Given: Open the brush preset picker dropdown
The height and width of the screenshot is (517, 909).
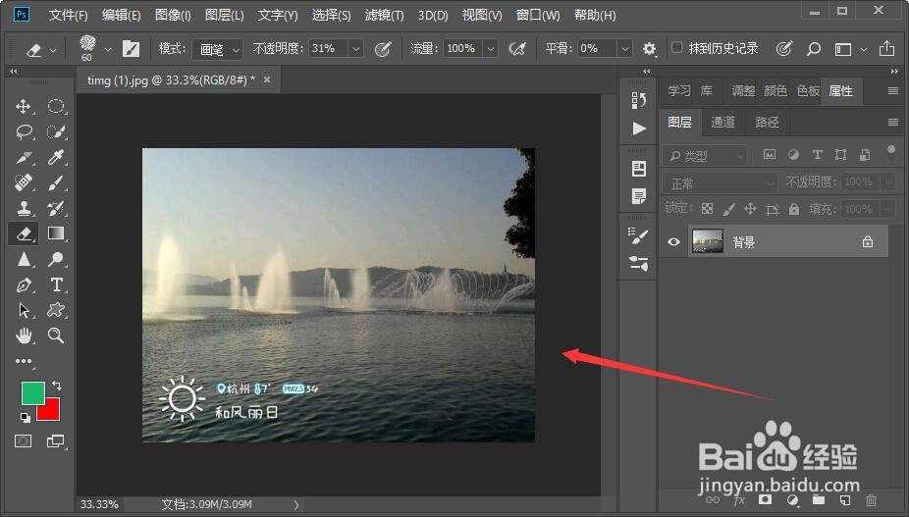Looking at the screenshot, I should pyautogui.click(x=108, y=50).
